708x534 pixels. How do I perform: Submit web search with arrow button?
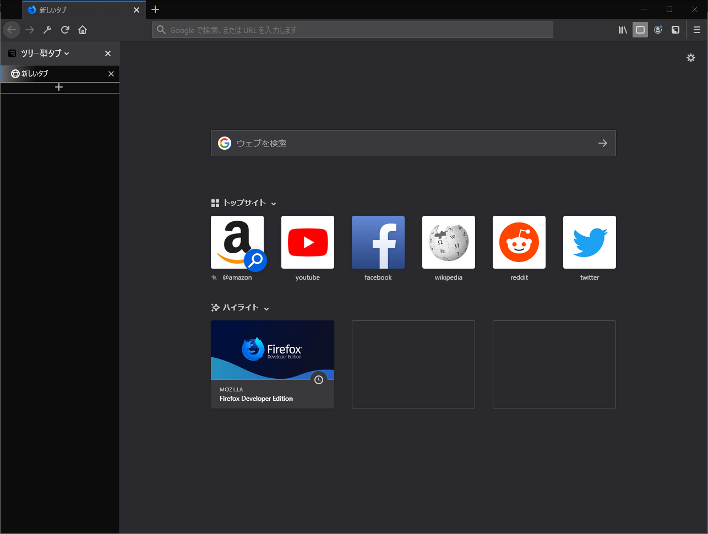click(603, 143)
